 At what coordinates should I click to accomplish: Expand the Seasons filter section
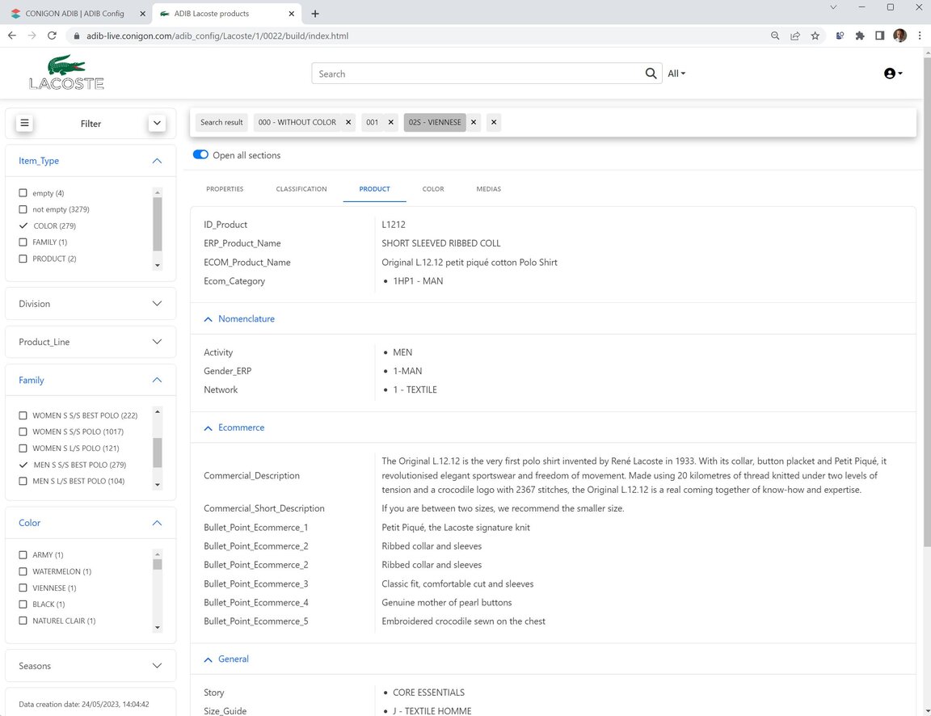[x=157, y=666]
